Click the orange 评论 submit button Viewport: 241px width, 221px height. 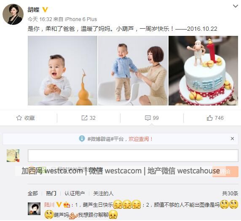(225, 172)
